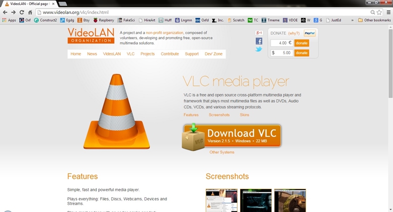
Task: Go forward with the browser forward arrow
Action: tap(13, 12)
